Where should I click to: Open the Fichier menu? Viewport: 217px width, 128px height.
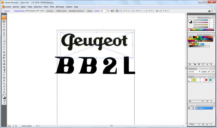(x=8, y=7)
